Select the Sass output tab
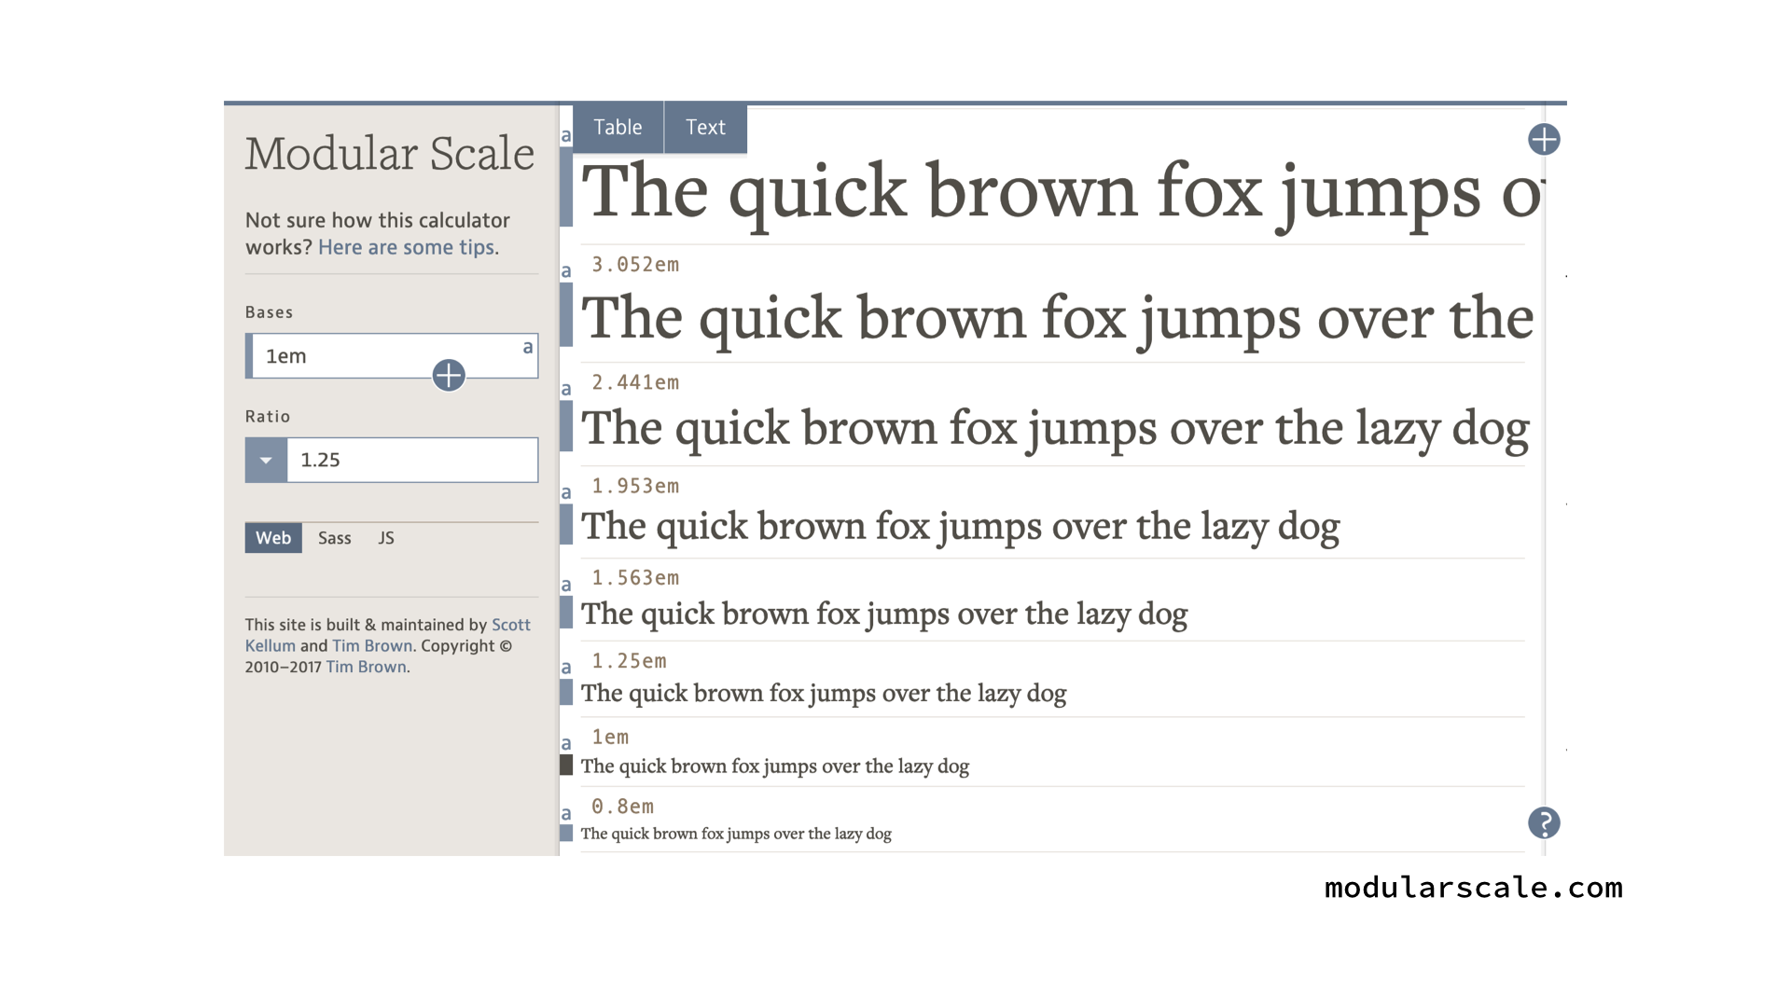Screen dimensions: 1791x1007 pos(334,538)
